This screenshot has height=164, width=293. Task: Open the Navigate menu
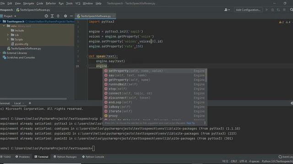28,3
